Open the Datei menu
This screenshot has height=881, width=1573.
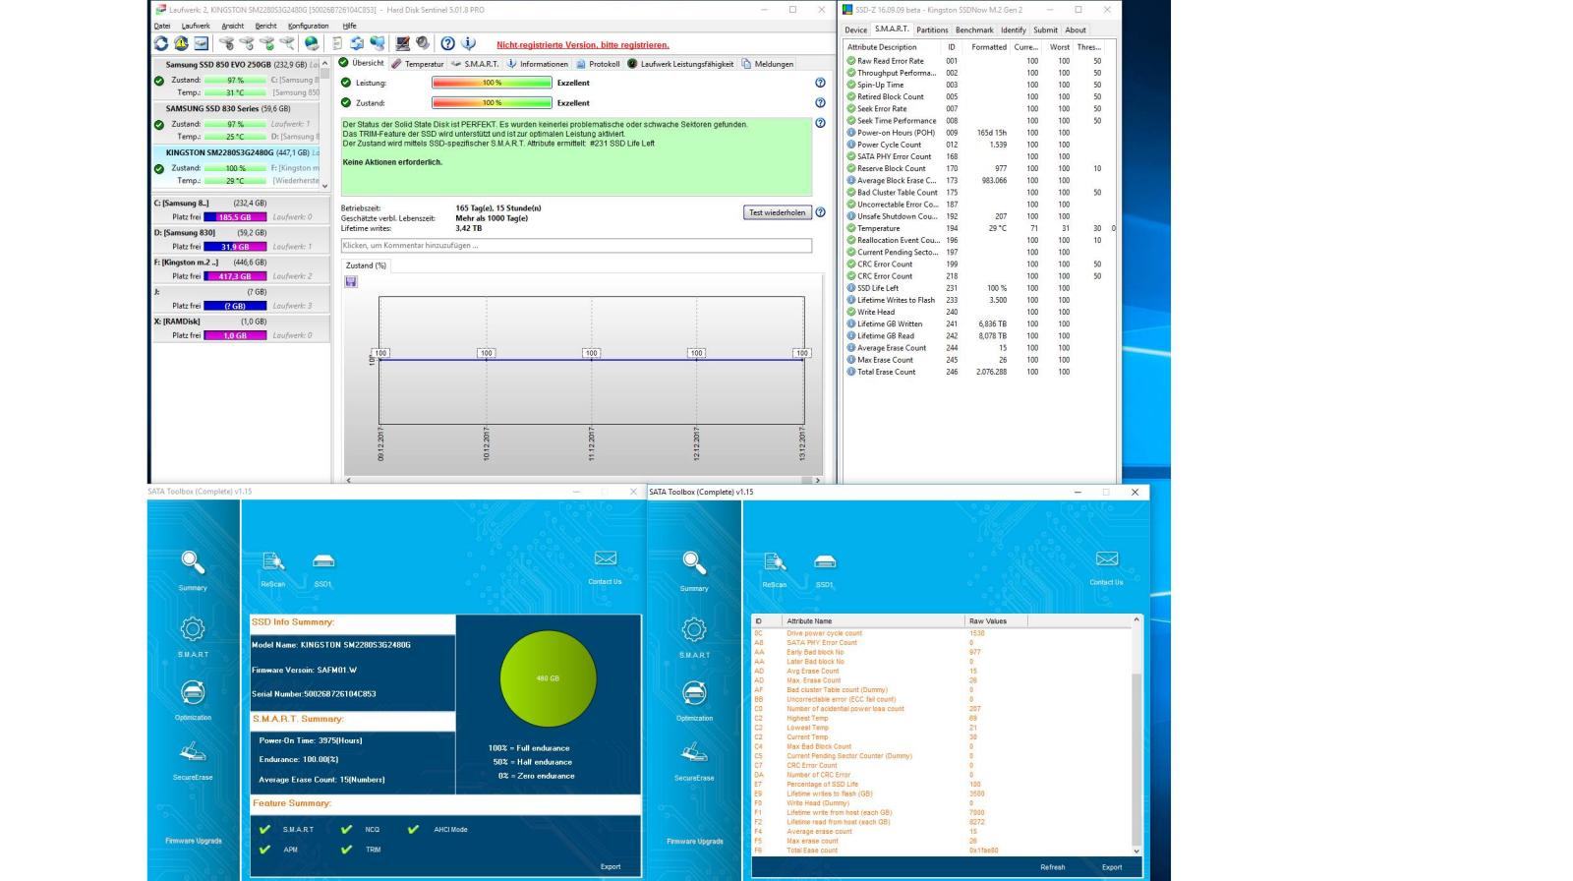point(162,26)
